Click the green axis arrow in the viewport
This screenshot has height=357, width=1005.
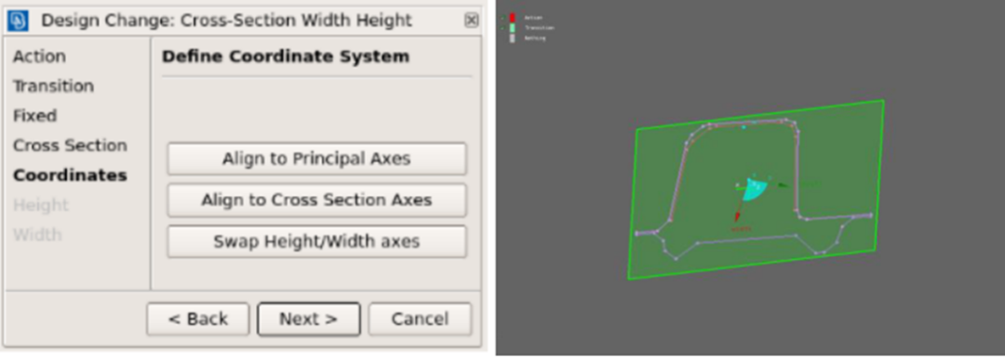(x=784, y=185)
